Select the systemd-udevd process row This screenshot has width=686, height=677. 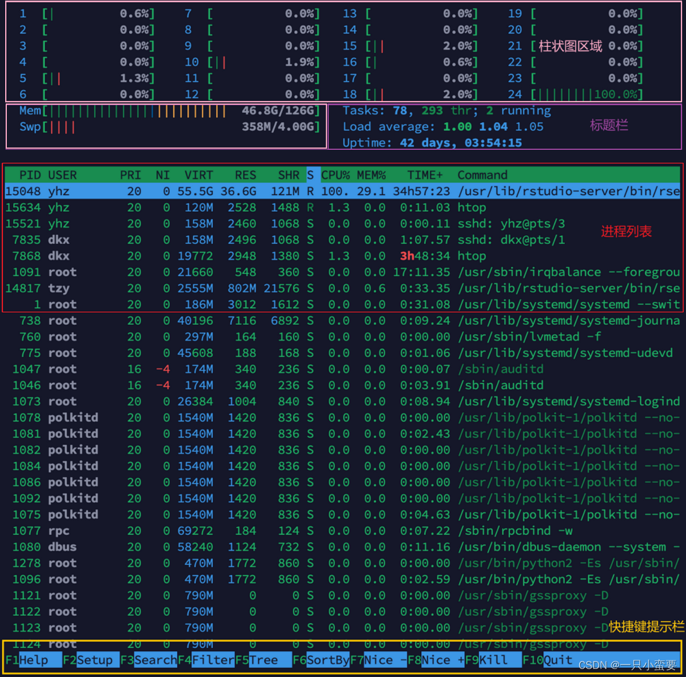[342, 353]
